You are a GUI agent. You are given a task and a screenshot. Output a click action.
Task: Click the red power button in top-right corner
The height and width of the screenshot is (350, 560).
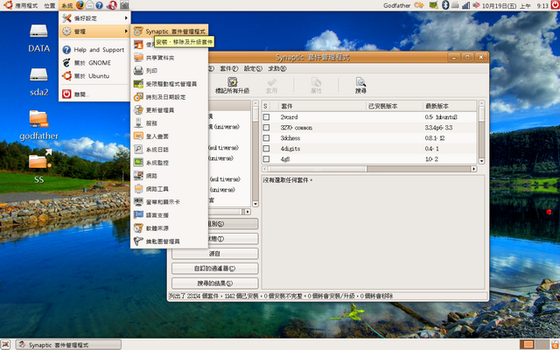click(x=556, y=4)
